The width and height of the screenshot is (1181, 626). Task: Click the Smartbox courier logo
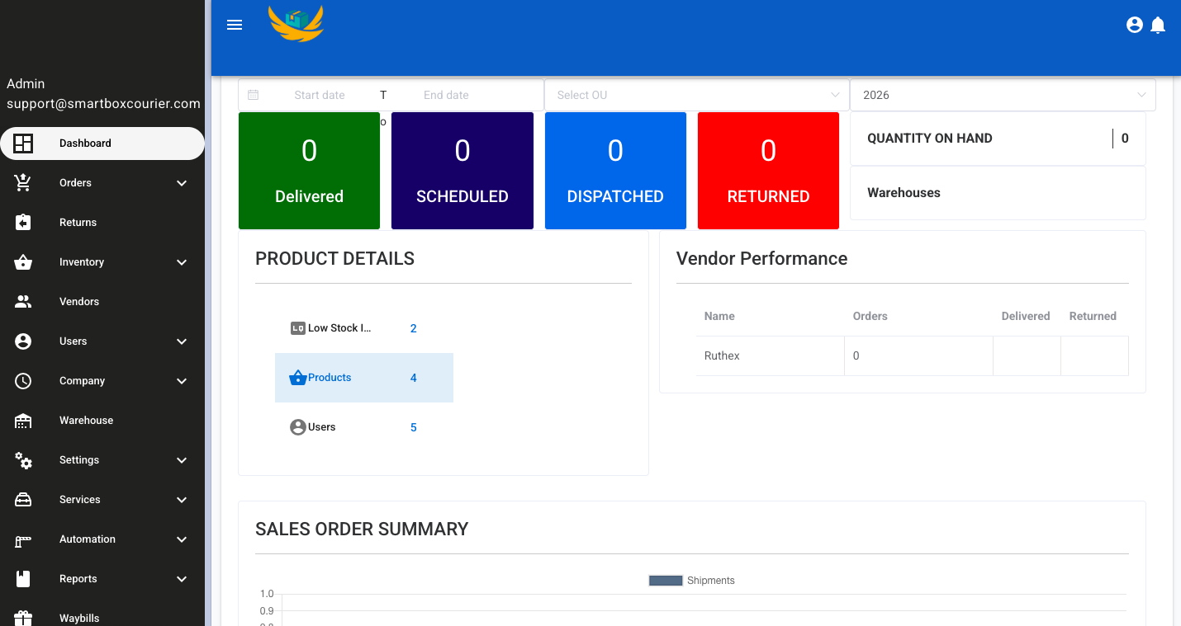[296, 25]
